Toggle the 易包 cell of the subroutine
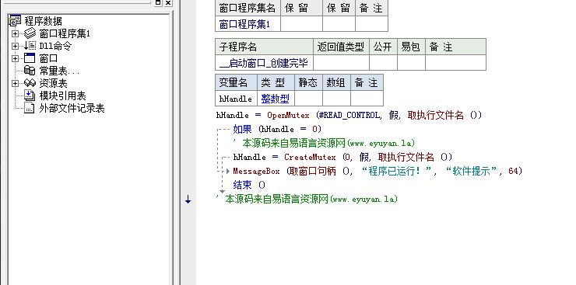 (411, 63)
